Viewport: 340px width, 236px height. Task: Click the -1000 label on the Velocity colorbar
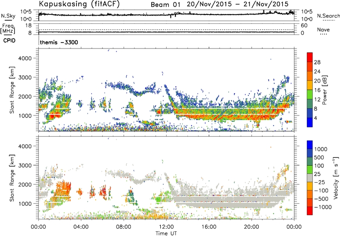point(323,207)
